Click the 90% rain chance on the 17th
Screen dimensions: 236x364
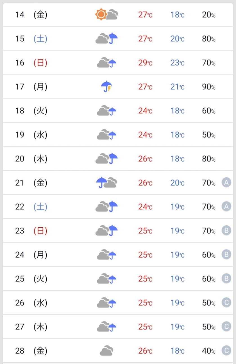pyautogui.click(x=209, y=87)
